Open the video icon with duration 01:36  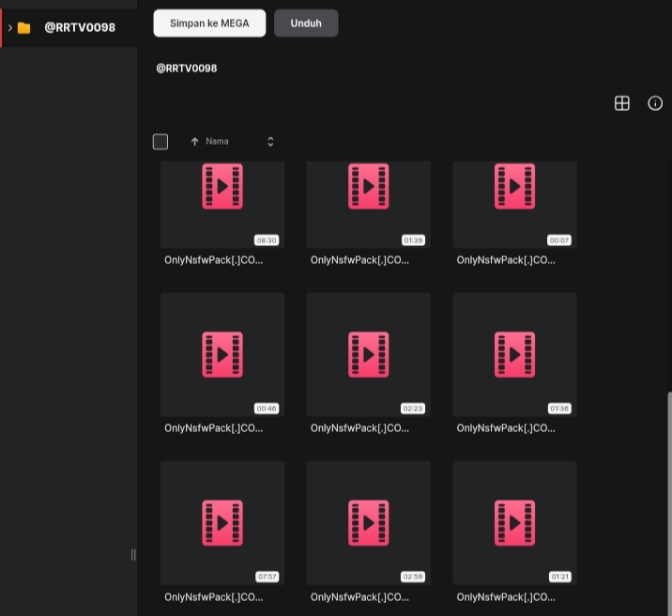coord(514,355)
